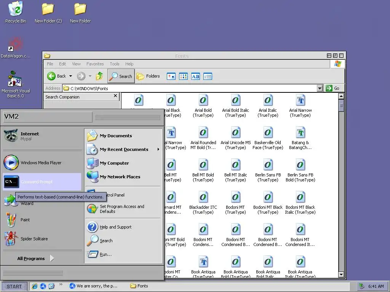Select Batang & BatangChe font
390x292 pixels.
[300, 138]
